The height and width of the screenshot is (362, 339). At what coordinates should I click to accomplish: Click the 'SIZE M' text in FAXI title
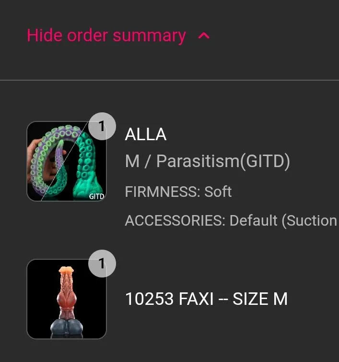pos(260,299)
